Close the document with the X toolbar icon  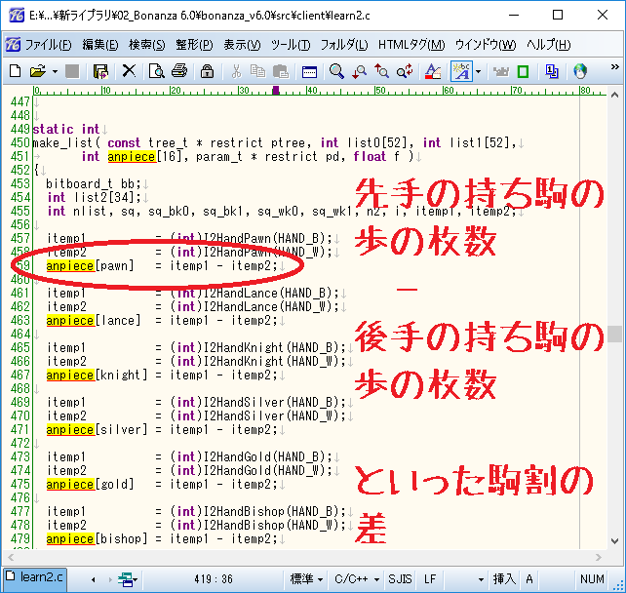coord(129,71)
